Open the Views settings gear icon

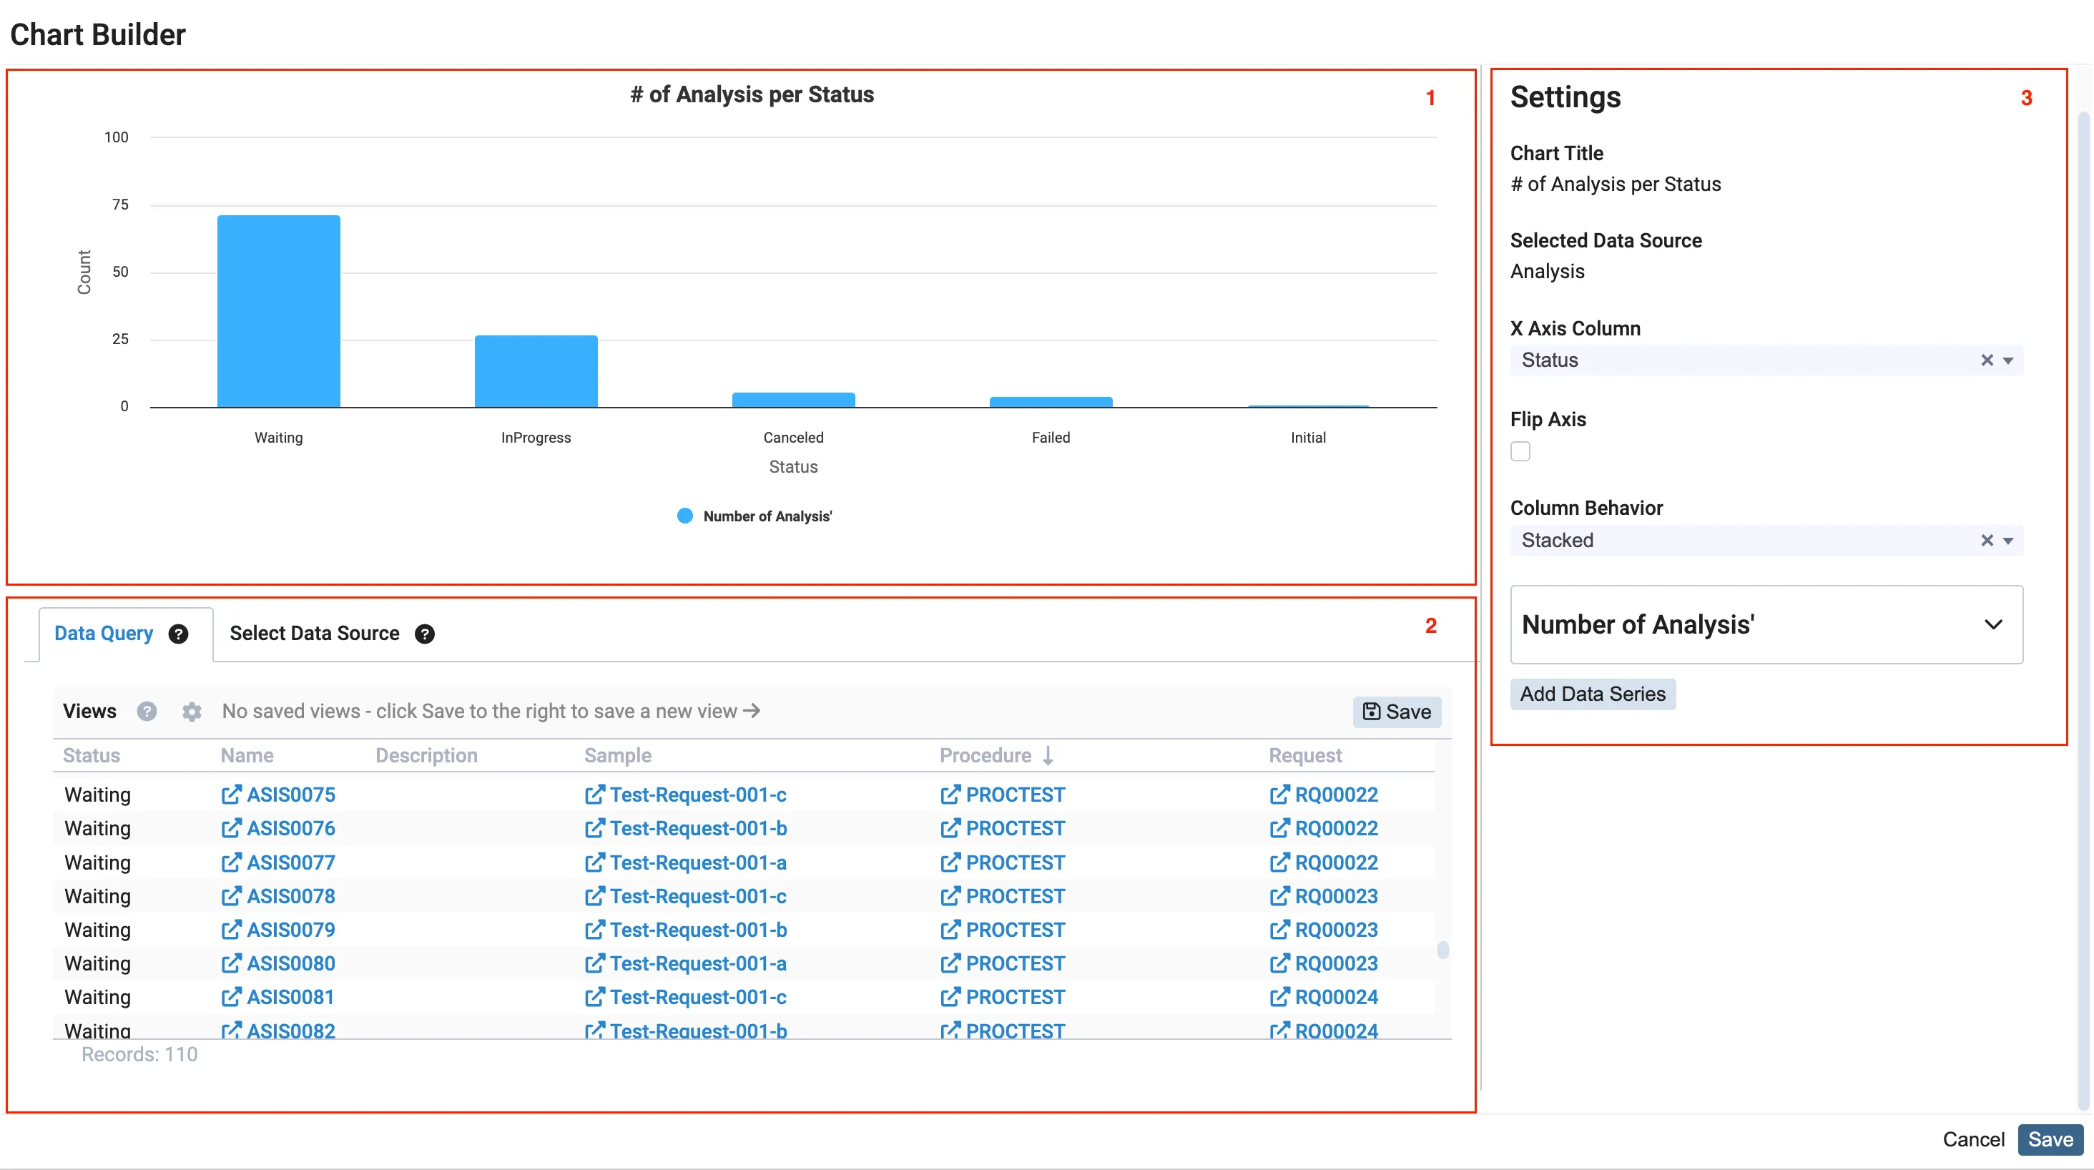pos(192,712)
